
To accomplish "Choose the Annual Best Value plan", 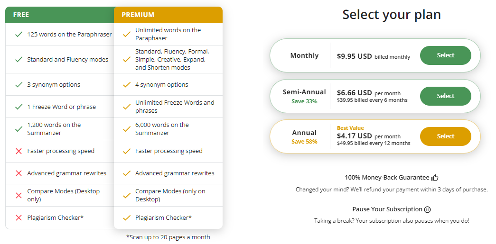I will click(445, 136).
